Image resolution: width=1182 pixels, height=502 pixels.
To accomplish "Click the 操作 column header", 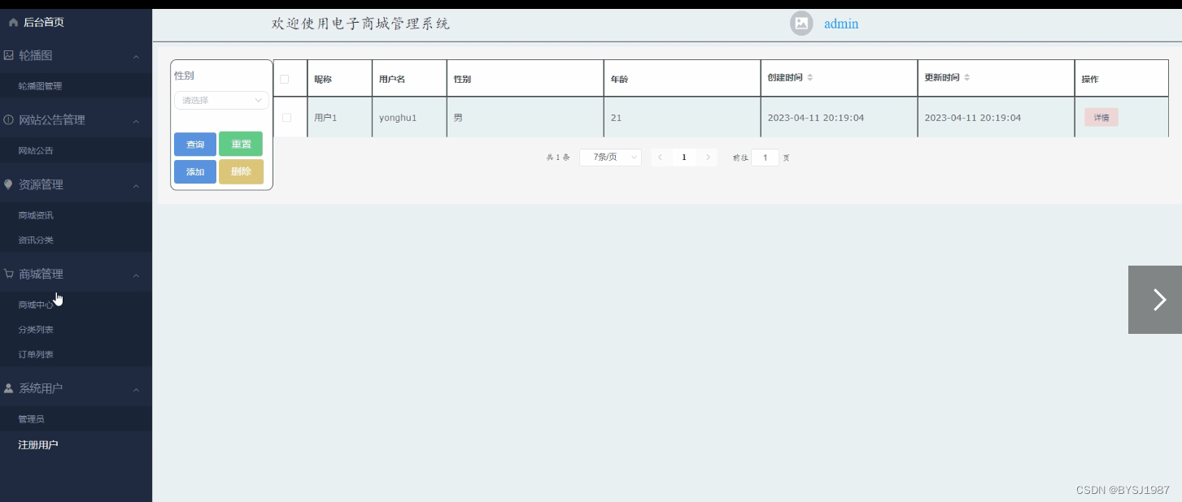I will tap(1090, 79).
